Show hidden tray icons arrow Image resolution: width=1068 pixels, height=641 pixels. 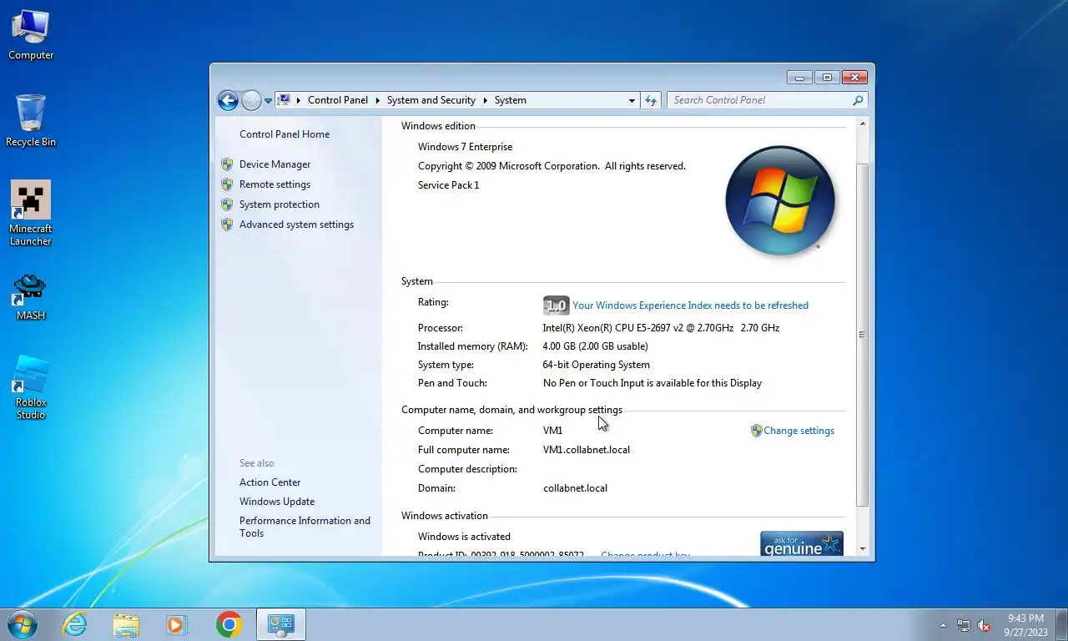pos(943,625)
